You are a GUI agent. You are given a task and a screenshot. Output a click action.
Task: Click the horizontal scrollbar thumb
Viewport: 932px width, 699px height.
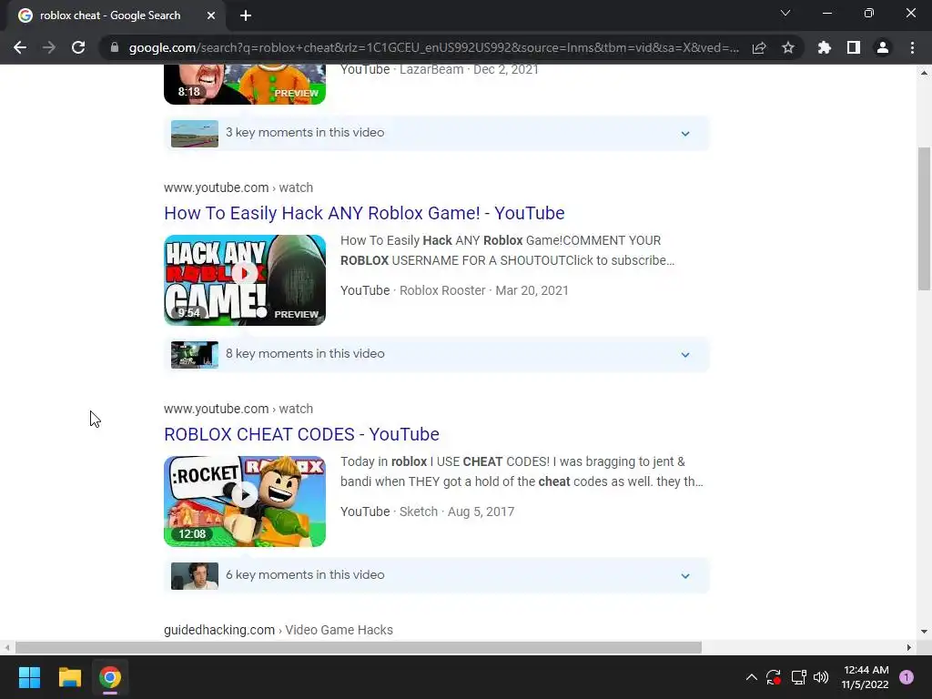click(x=359, y=647)
